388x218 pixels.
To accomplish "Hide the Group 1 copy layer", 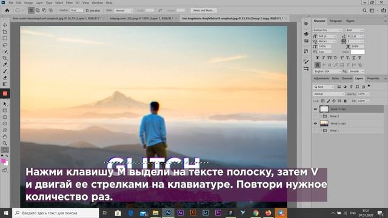I will [x=315, y=124].
